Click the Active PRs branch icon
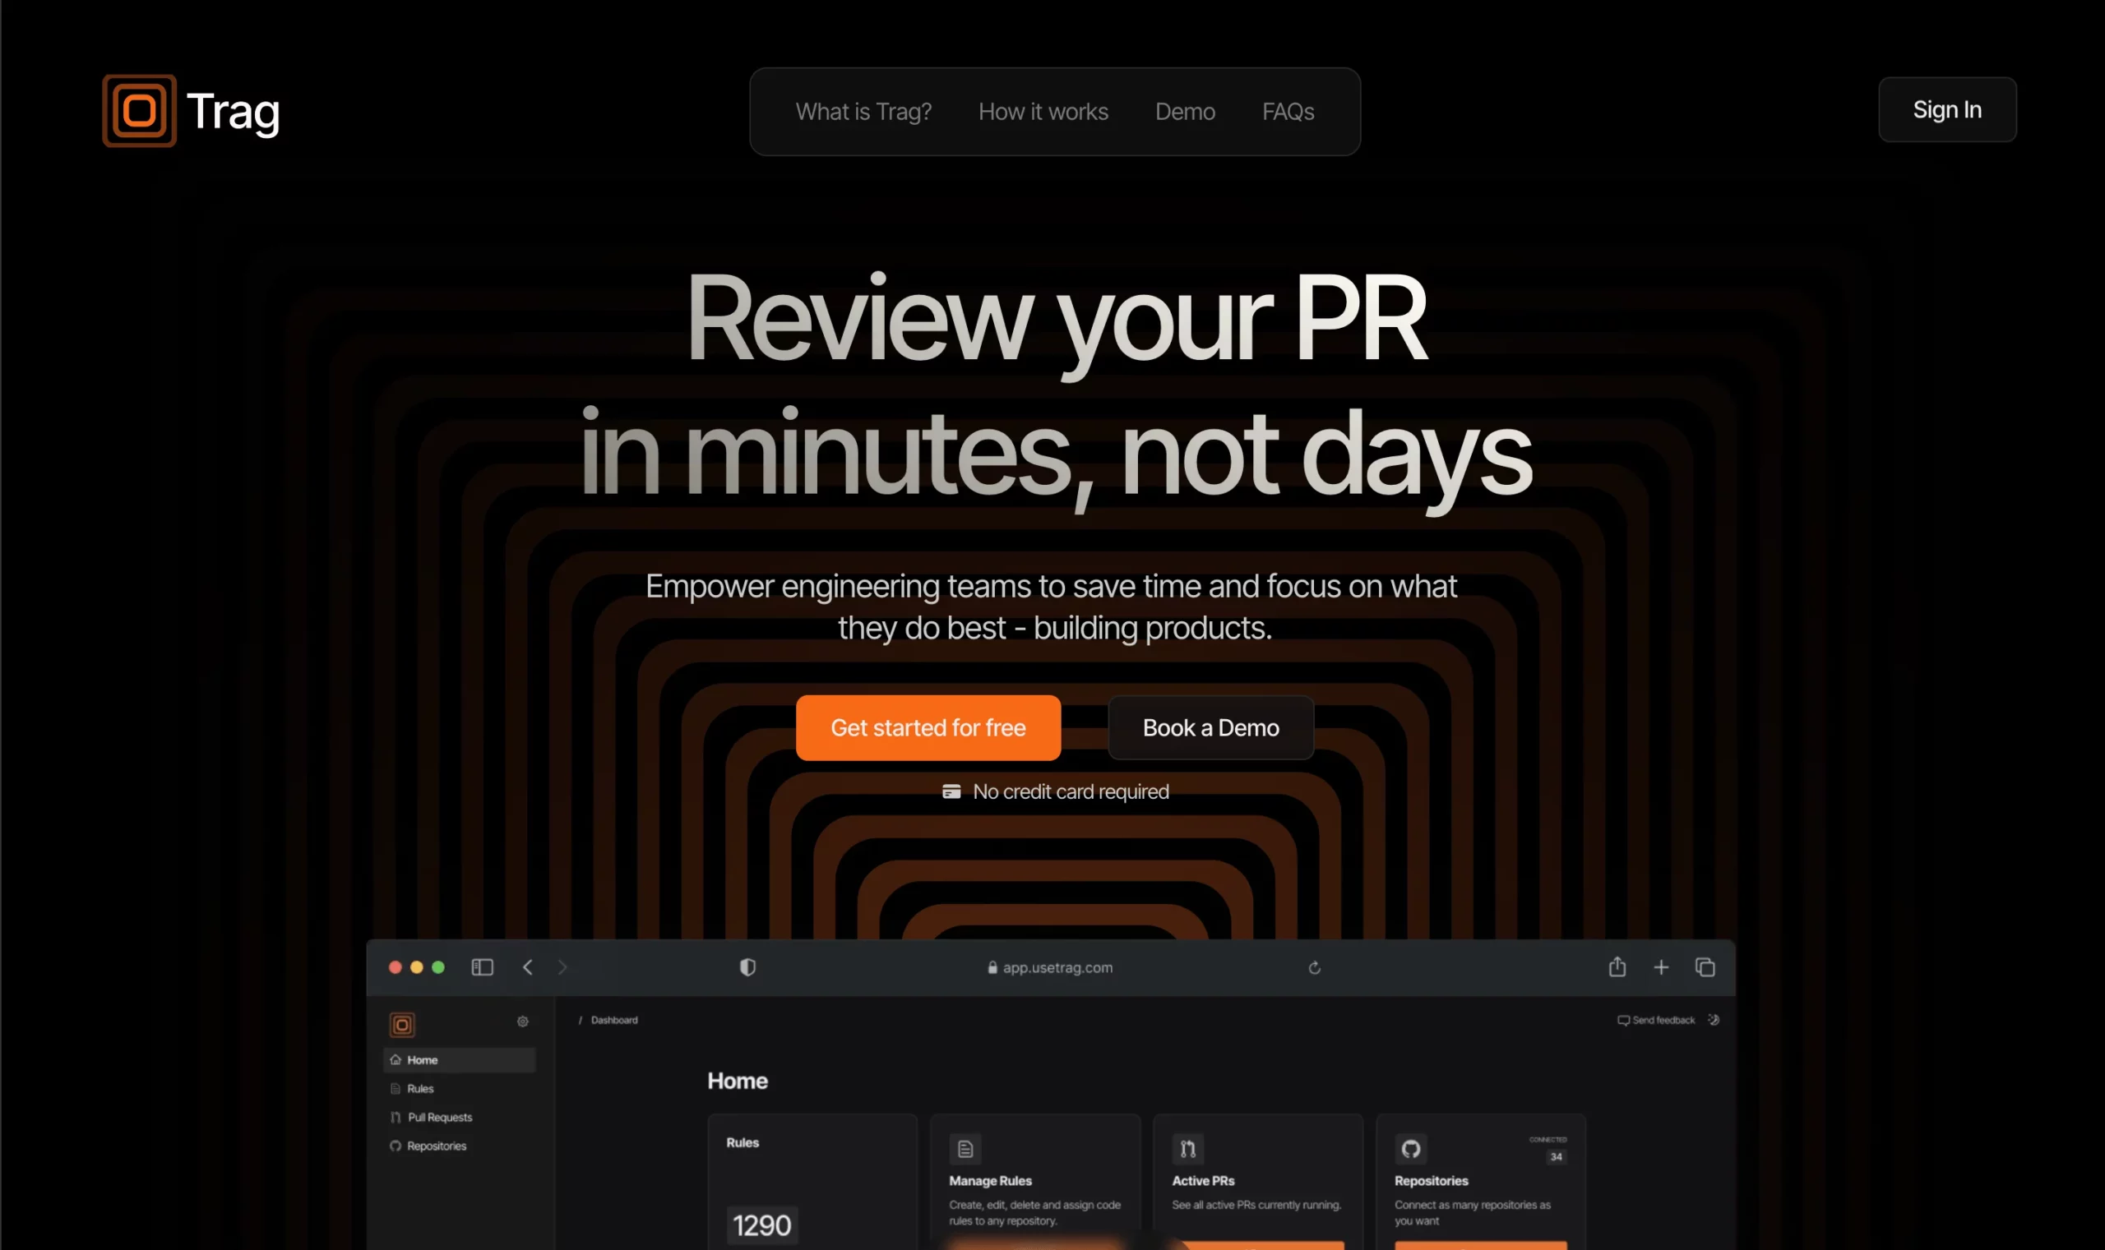This screenshot has width=2105, height=1250. [1189, 1149]
